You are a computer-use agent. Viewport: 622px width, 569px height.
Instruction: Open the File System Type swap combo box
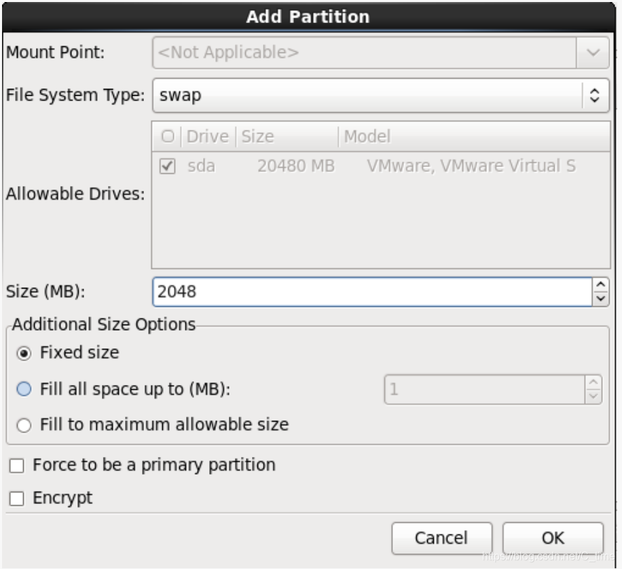tap(380, 95)
